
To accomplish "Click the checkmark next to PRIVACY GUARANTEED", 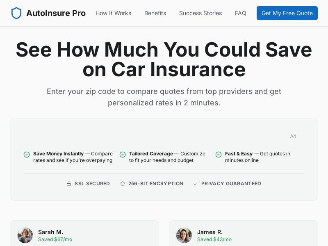I will pos(196,184).
